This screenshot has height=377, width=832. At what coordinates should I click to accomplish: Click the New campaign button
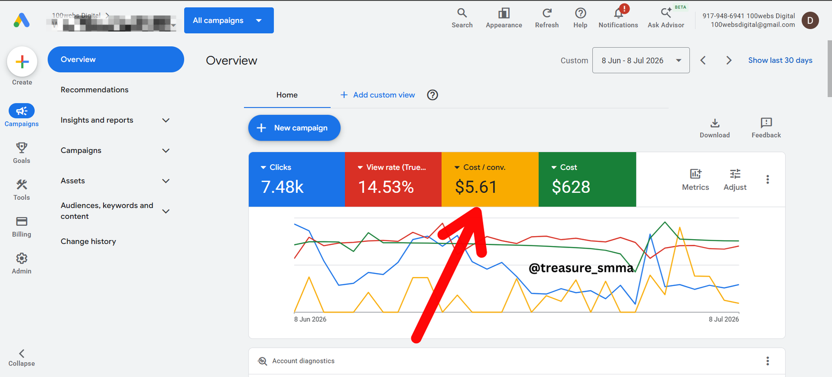point(294,128)
